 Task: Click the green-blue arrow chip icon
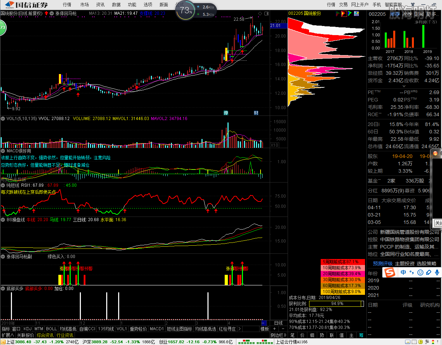coord(350,14)
